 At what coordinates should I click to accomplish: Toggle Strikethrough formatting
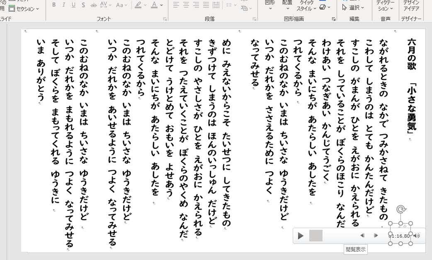[94, 5]
